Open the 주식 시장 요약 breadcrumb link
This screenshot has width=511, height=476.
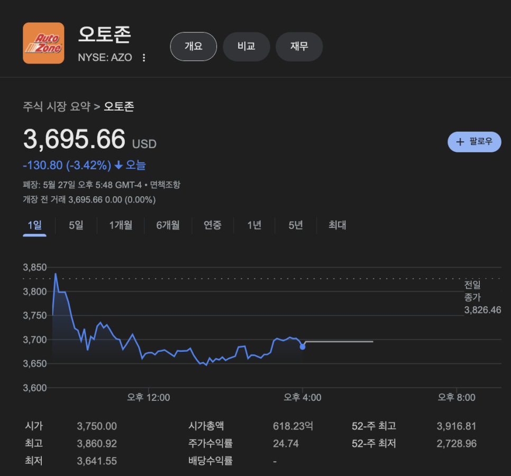point(57,106)
